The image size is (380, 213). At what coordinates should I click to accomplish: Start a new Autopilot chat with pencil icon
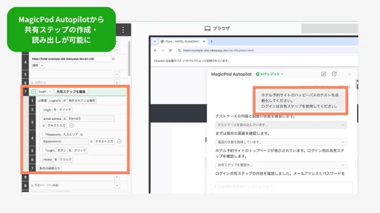(324, 74)
